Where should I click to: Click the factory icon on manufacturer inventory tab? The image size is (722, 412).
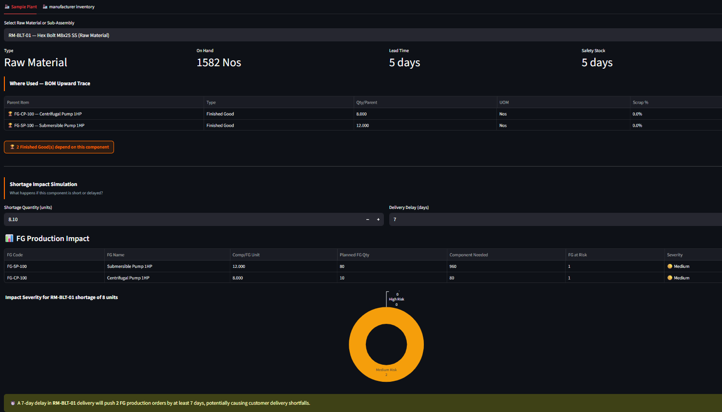(45, 7)
